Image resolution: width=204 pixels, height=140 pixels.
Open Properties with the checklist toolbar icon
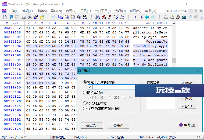36,17
